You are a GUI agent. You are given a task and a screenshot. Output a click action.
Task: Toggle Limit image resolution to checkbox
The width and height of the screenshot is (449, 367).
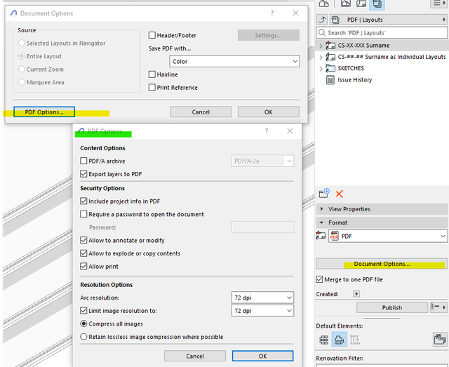click(x=83, y=311)
